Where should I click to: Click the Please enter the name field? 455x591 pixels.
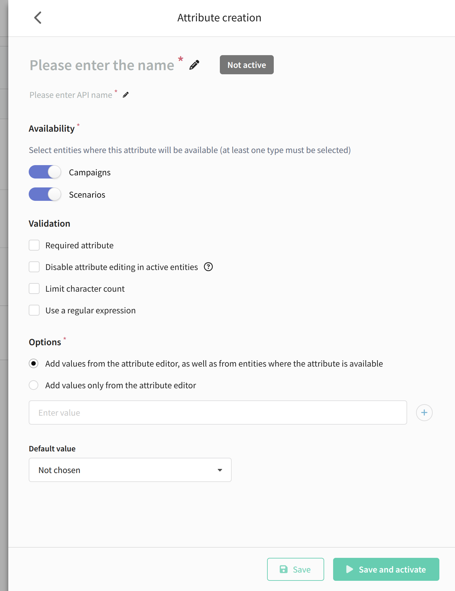(x=102, y=65)
